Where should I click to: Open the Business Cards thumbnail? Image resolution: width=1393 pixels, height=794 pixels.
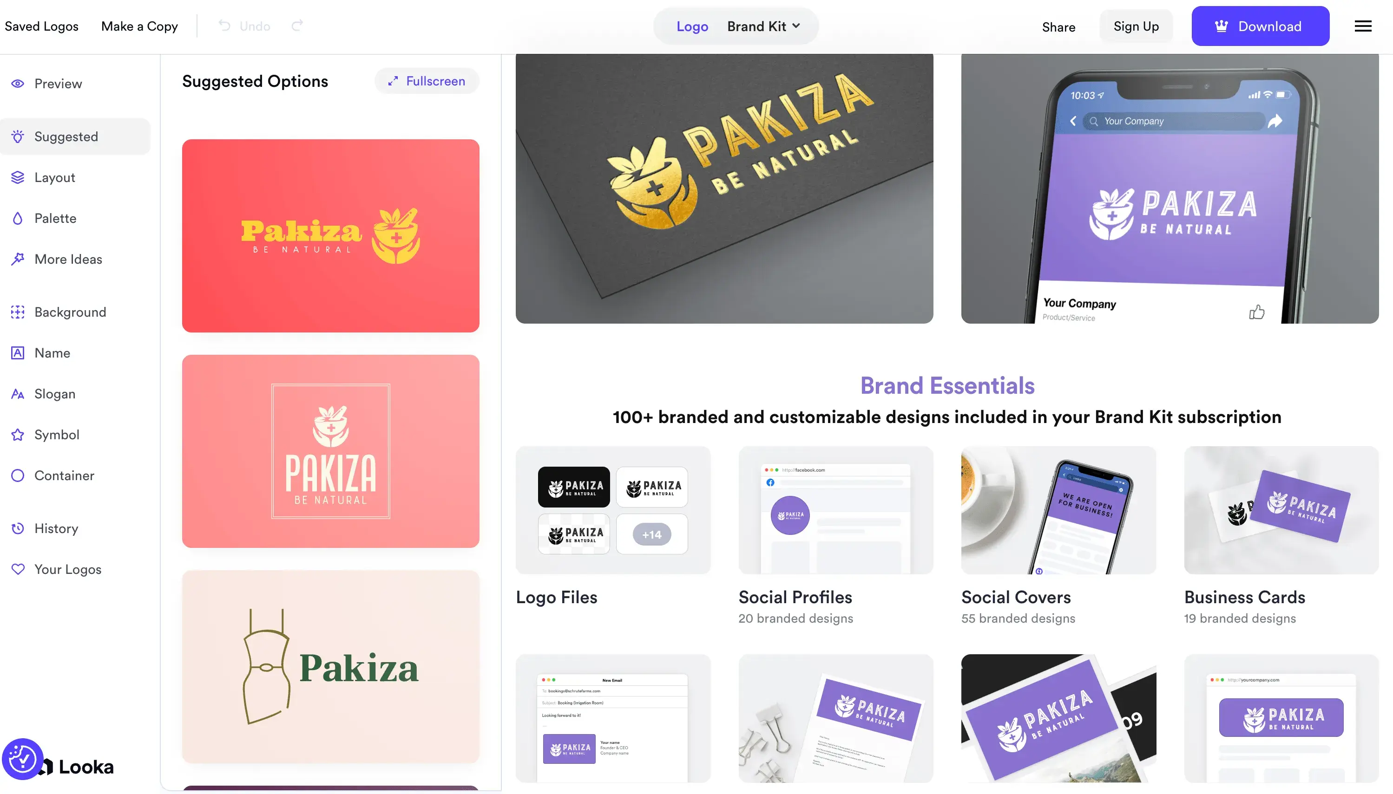point(1281,510)
